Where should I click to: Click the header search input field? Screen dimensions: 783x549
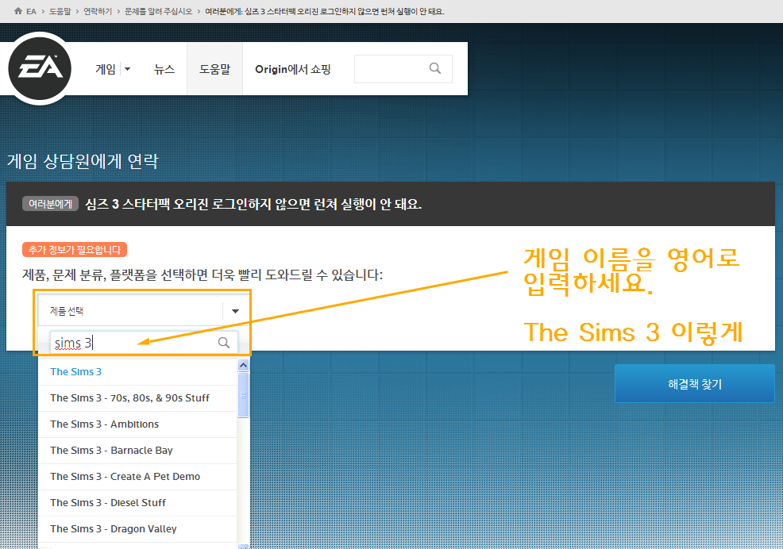click(403, 69)
